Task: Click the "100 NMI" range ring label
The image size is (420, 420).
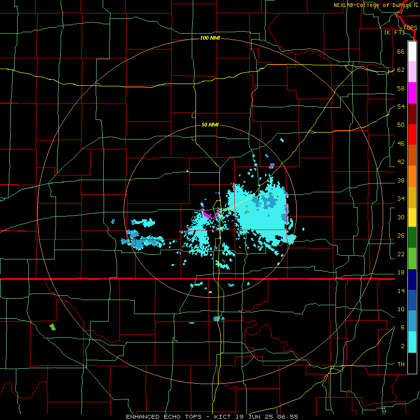Action: pyautogui.click(x=210, y=38)
